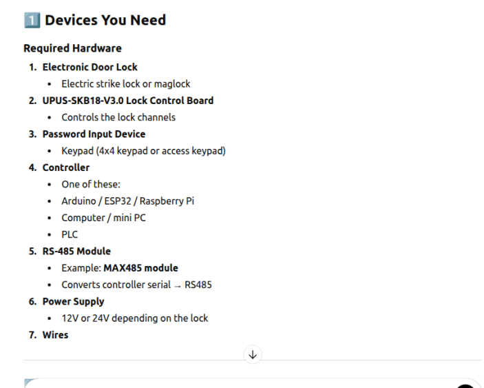Click the "Controller" list item
Viewport: 484px width, 388px height.
click(66, 167)
